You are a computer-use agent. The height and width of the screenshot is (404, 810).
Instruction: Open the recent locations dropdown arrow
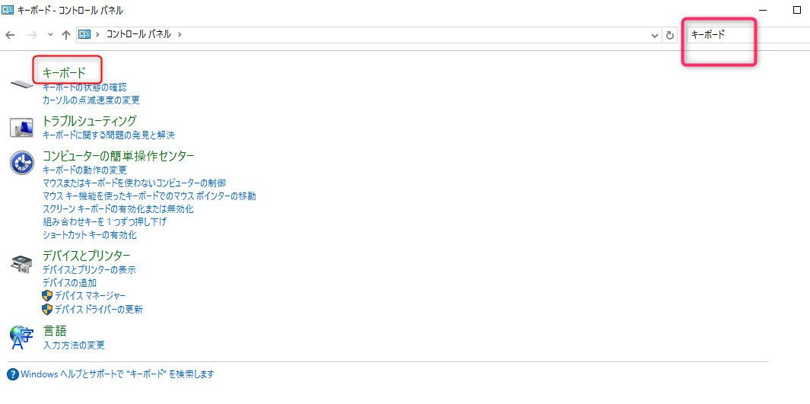click(x=50, y=35)
